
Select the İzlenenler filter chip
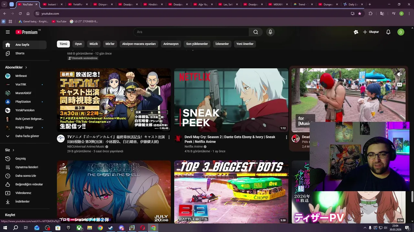click(222, 44)
